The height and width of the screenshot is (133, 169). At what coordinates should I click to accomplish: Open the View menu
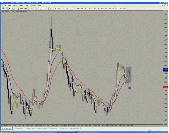click(x=9, y=5)
